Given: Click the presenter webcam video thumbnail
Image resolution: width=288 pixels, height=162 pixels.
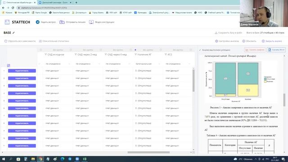Looking at the screenshot, I should (x=264, y=13).
